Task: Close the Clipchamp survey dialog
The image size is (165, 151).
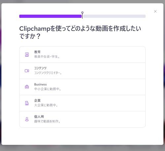Action: pyautogui.click(x=155, y=11)
